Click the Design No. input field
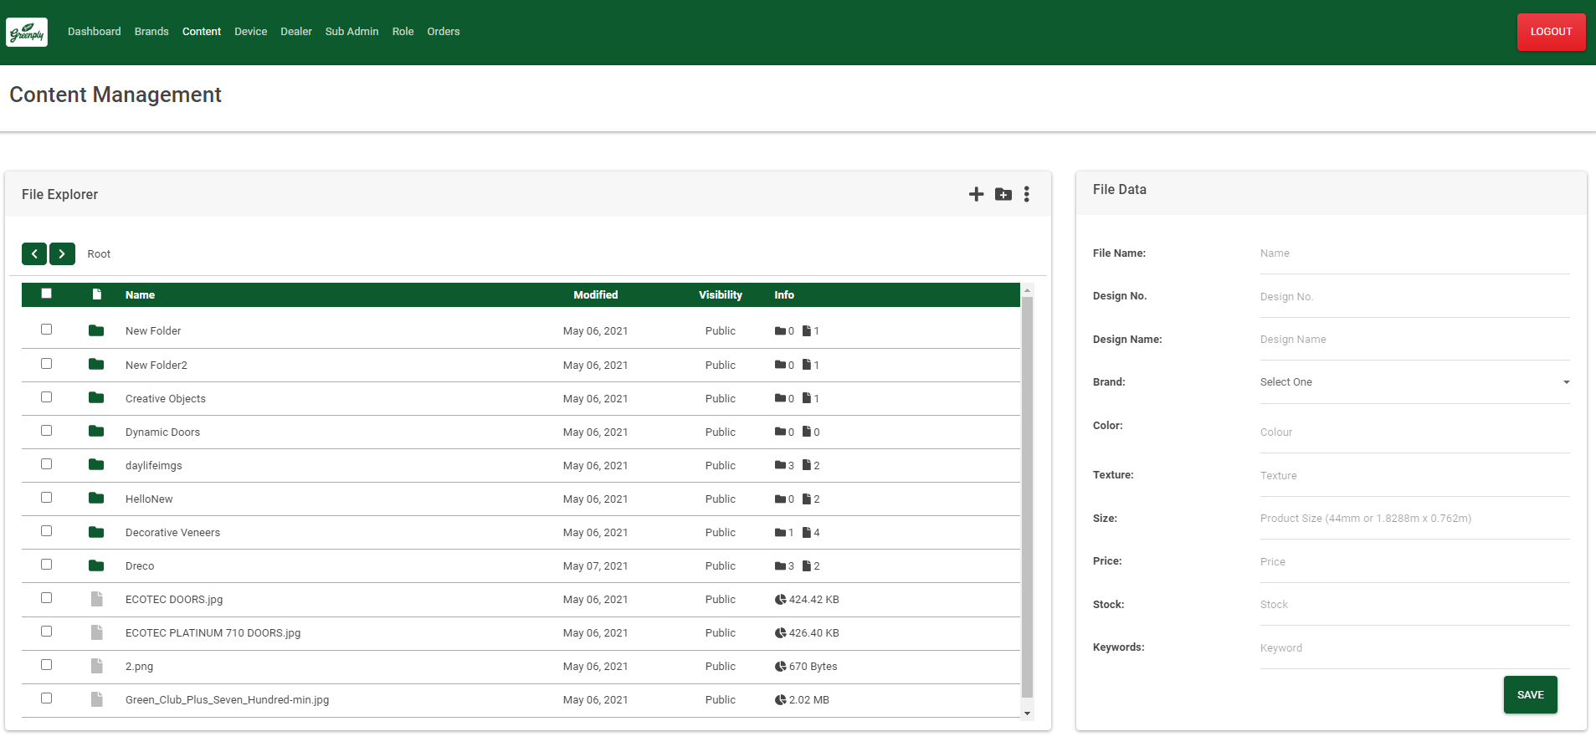The width and height of the screenshot is (1596, 752). 1414,297
